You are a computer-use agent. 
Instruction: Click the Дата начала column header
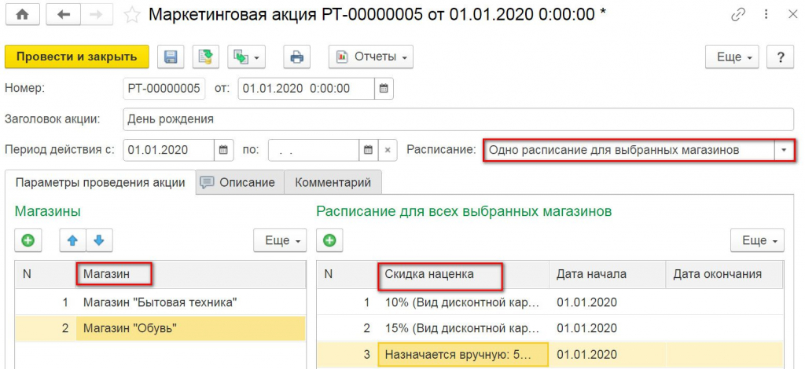pyautogui.click(x=608, y=274)
